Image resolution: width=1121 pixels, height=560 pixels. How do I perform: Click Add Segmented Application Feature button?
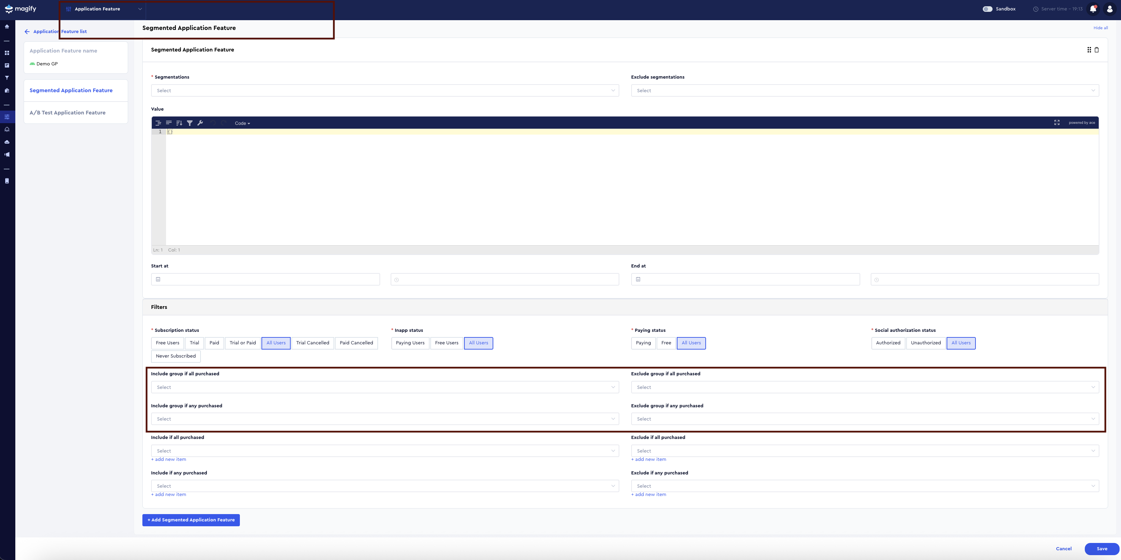click(x=191, y=520)
